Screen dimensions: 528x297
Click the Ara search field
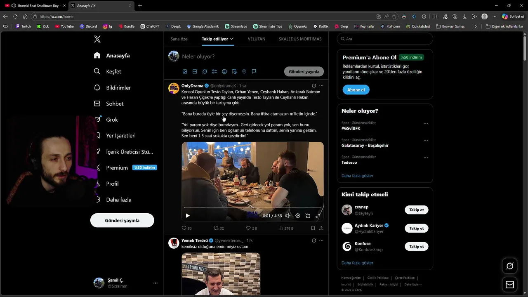coord(385,39)
